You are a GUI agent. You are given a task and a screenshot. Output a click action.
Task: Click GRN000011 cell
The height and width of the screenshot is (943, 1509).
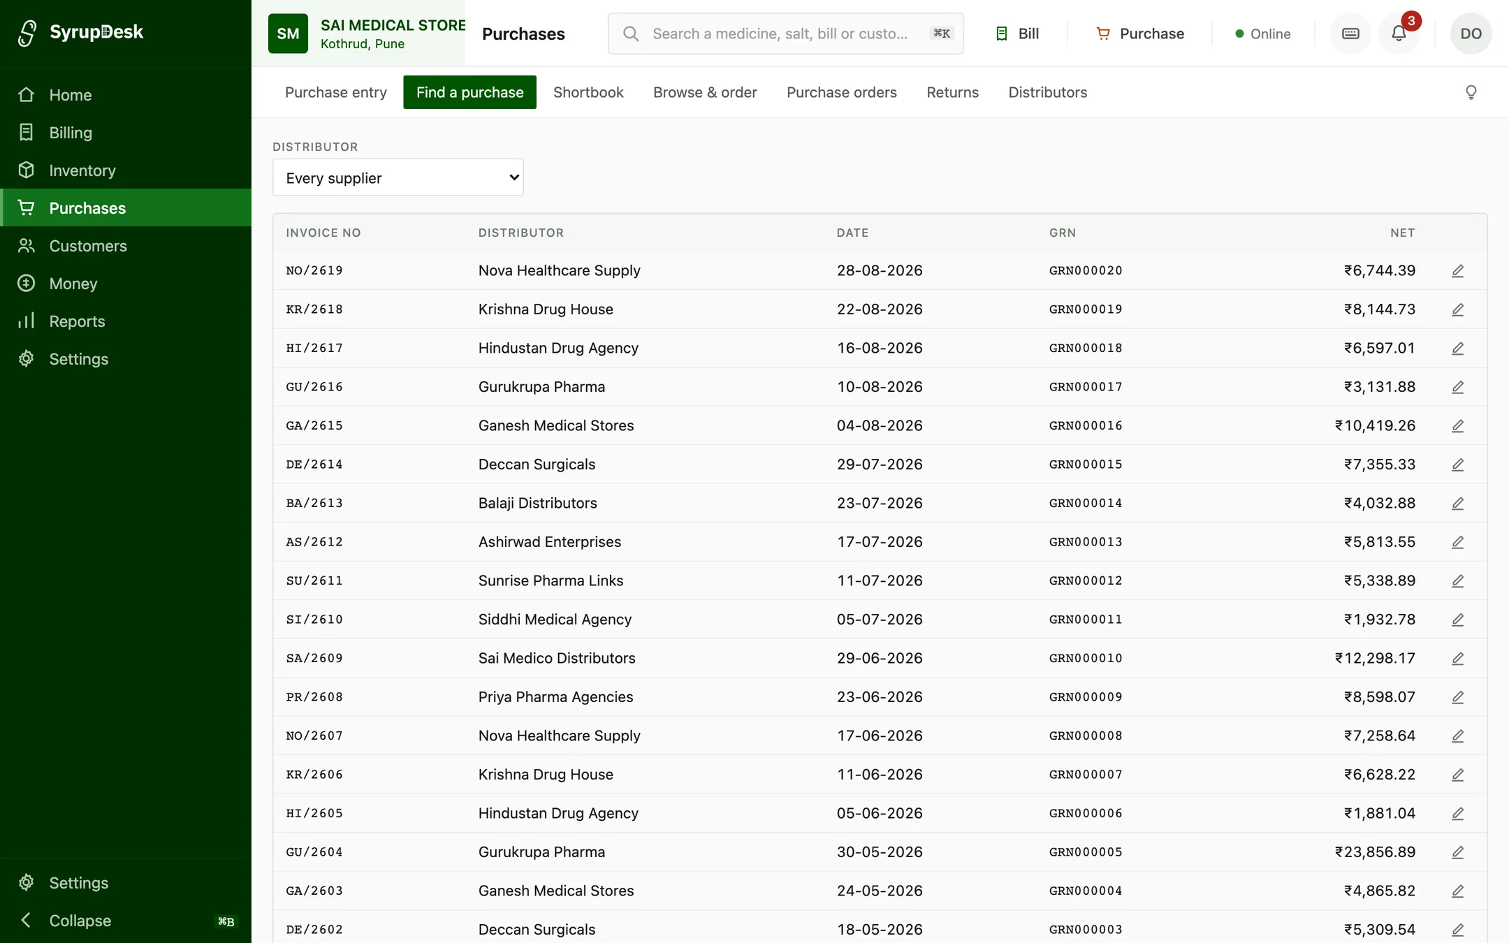pyautogui.click(x=1086, y=620)
